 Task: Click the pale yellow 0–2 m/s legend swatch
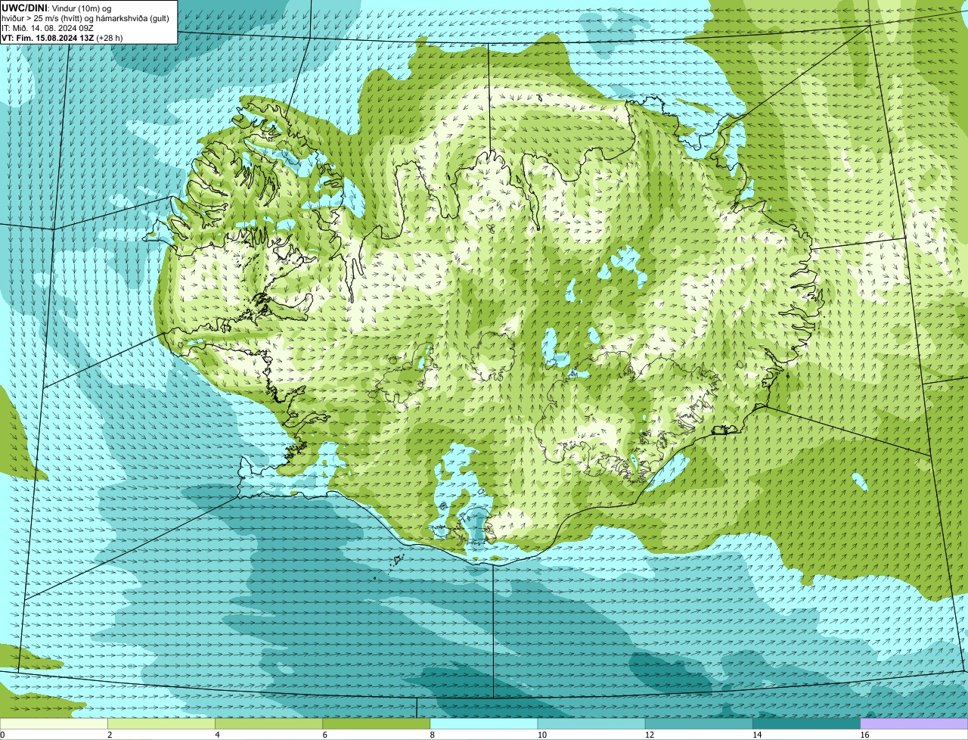[x=54, y=723]
